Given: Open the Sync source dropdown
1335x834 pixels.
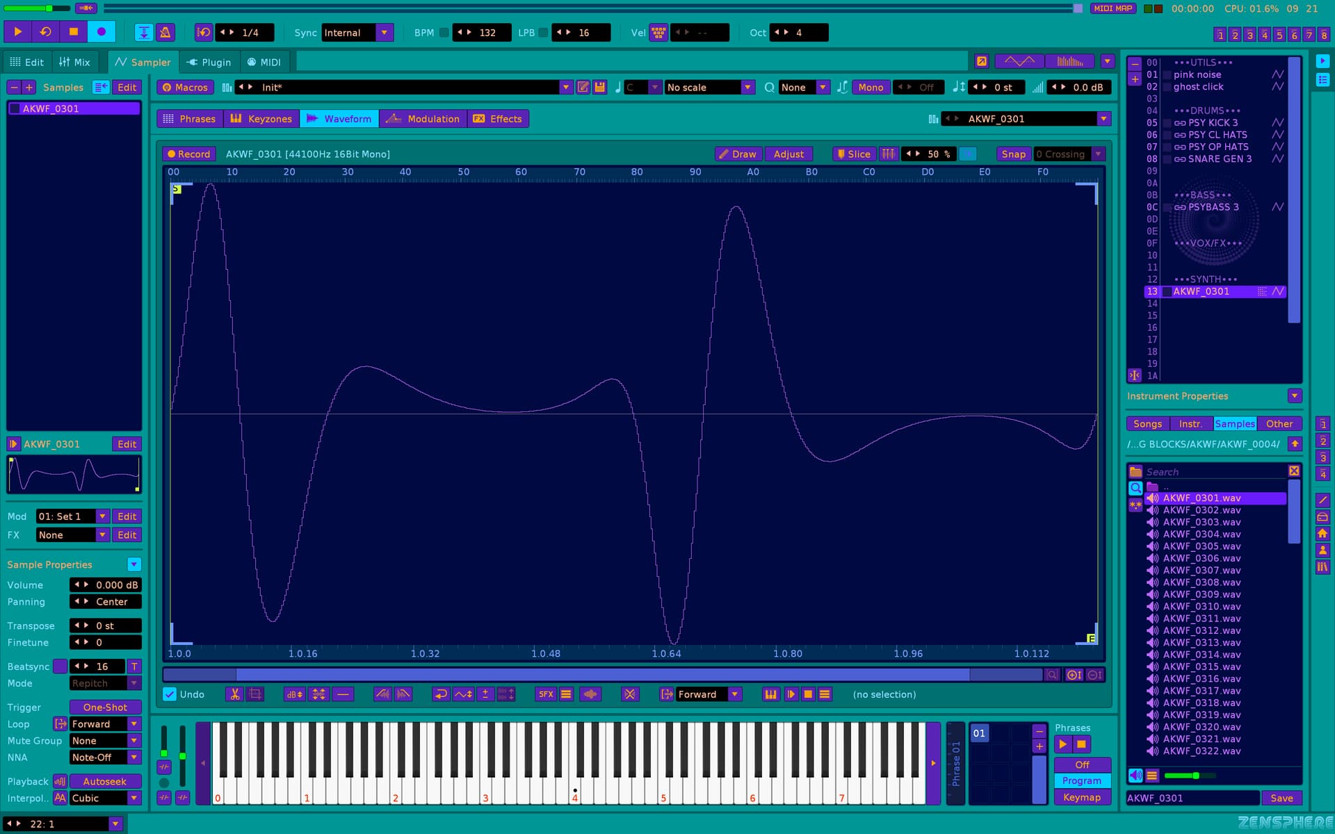Looking at the screenshot, I should pos(385,33).
